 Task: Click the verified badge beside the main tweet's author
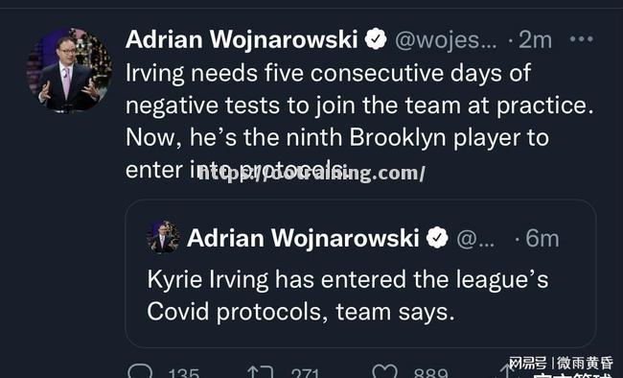coord(376,39)
